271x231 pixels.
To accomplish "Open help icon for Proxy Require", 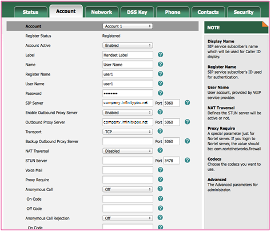I will point(161,180).
